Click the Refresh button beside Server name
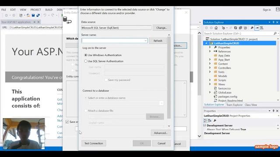The image size is (280, 157). [x=158, y=41]
